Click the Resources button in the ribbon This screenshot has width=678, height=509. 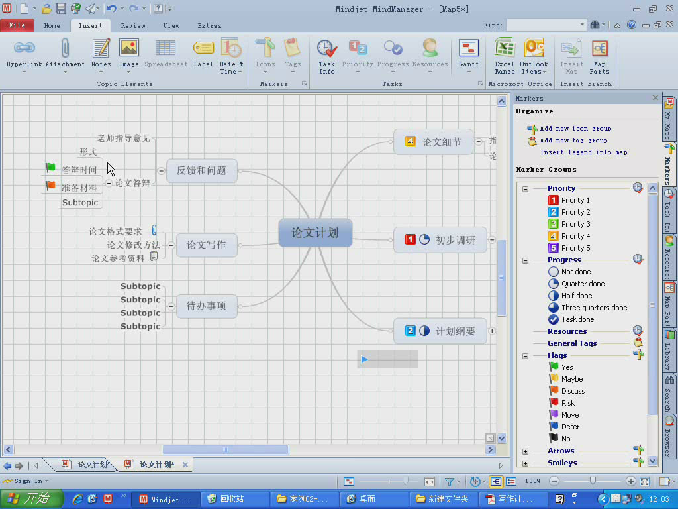tap(430, 56)
